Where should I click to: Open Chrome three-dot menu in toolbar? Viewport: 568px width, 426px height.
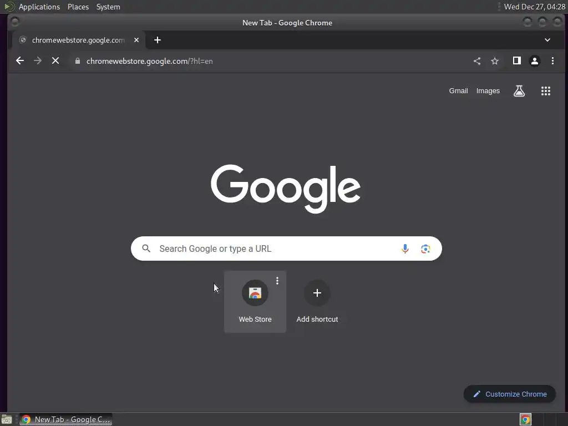coord(552,61)
